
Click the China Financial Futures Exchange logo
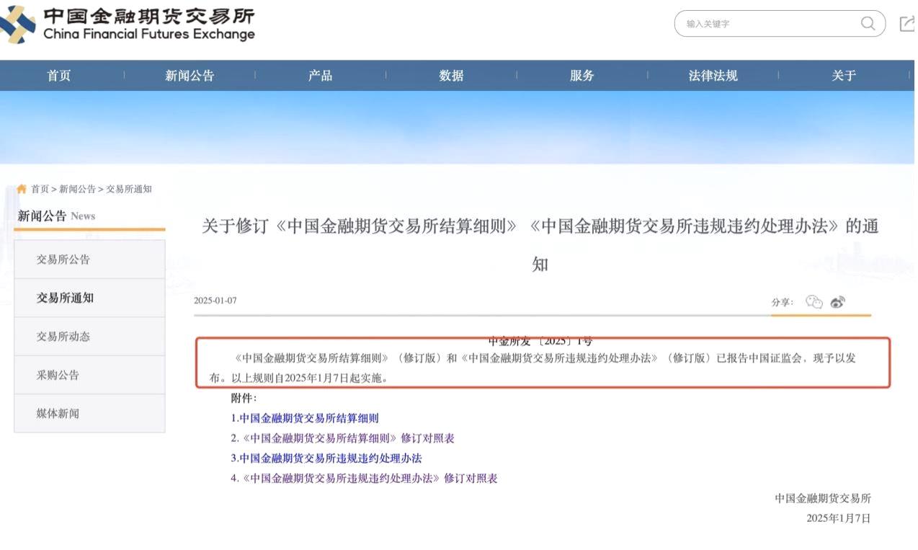pyautogui.click(x=128, y=25)
